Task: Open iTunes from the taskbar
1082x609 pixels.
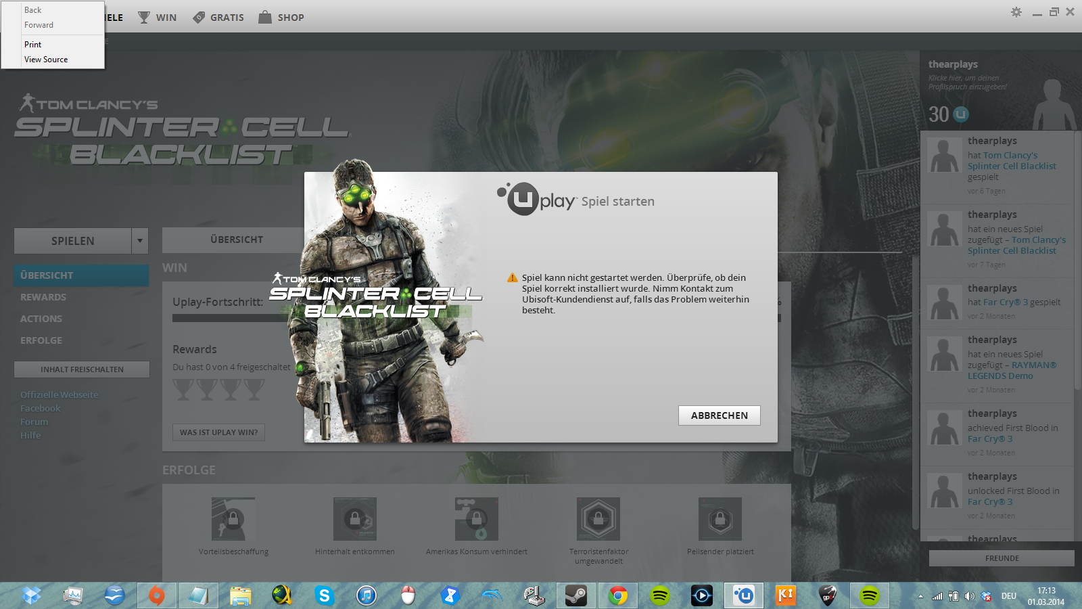Action: point(366,595)
